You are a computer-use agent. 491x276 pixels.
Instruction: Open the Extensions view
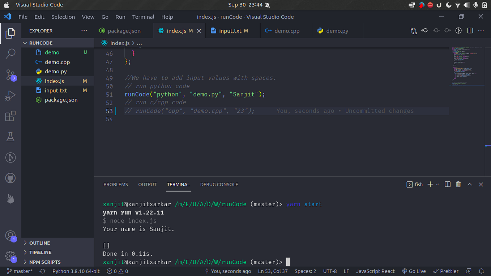(10, 116)
